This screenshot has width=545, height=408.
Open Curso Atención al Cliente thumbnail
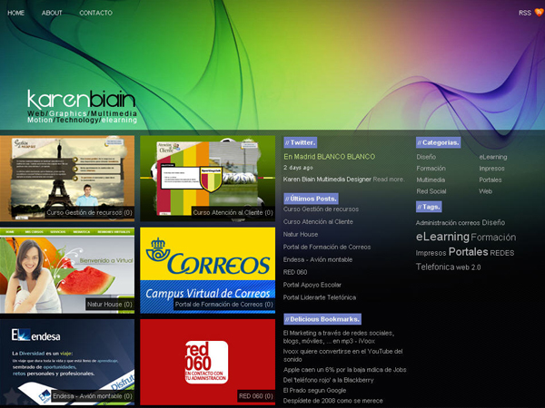[207, 179]
